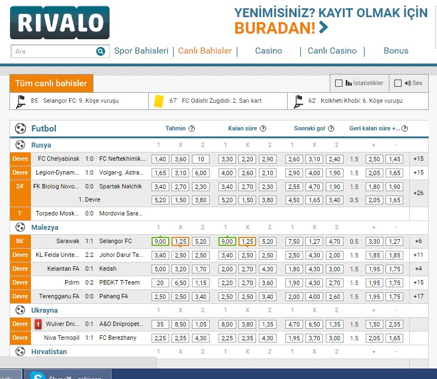437x379 pixels.
Task: Click the Hırvatistan league ball icon
Action: click(20, 351)
